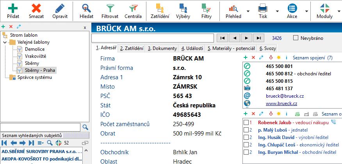Add a new template in tree panel
The image size is (342, 164).
pyautogui.click(x=3, y=27)
